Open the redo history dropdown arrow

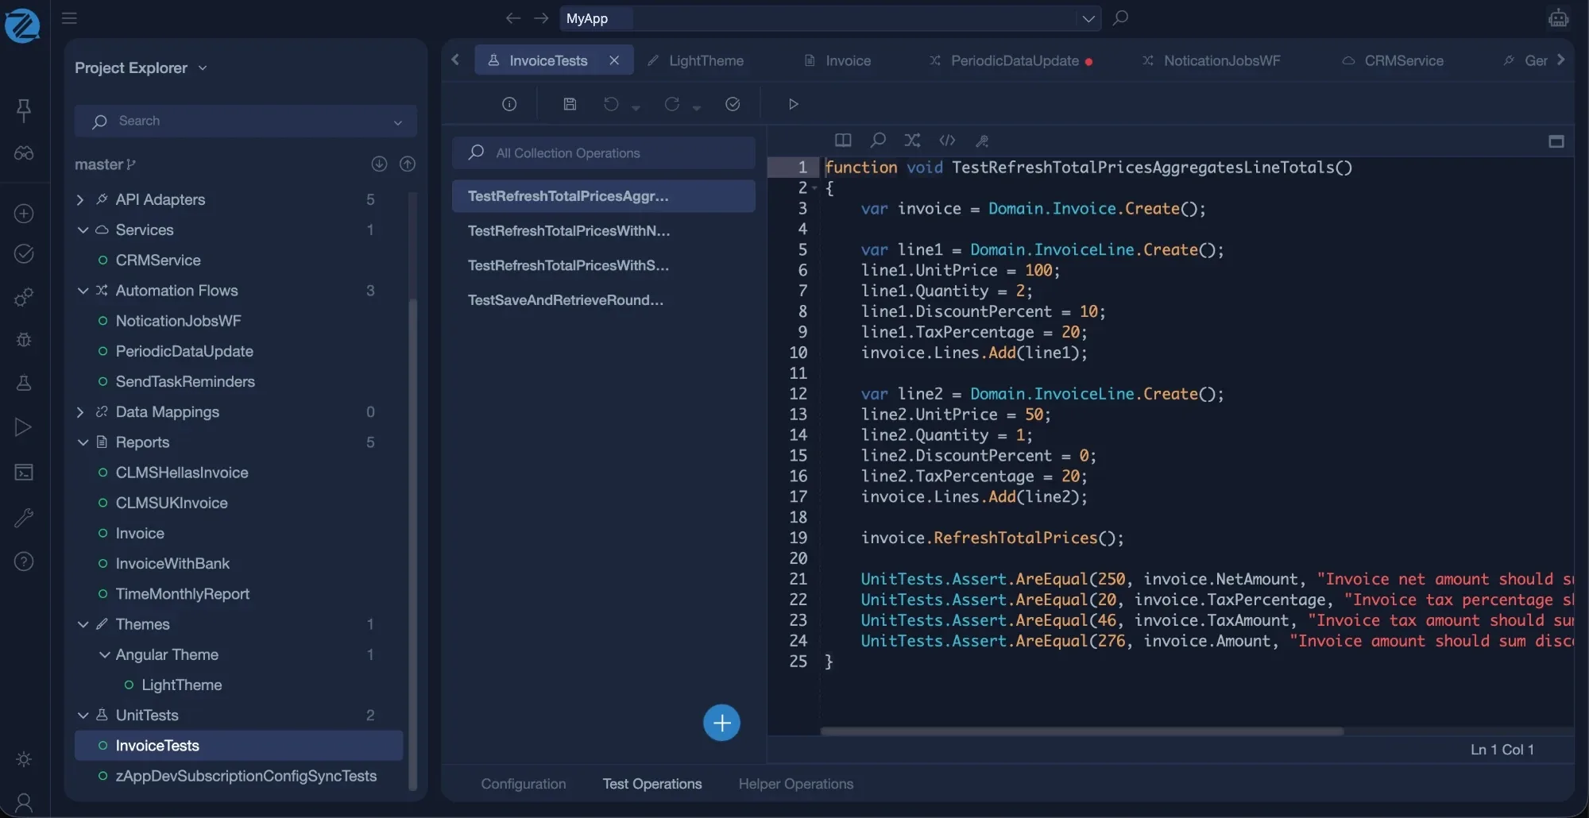(697, 108)
